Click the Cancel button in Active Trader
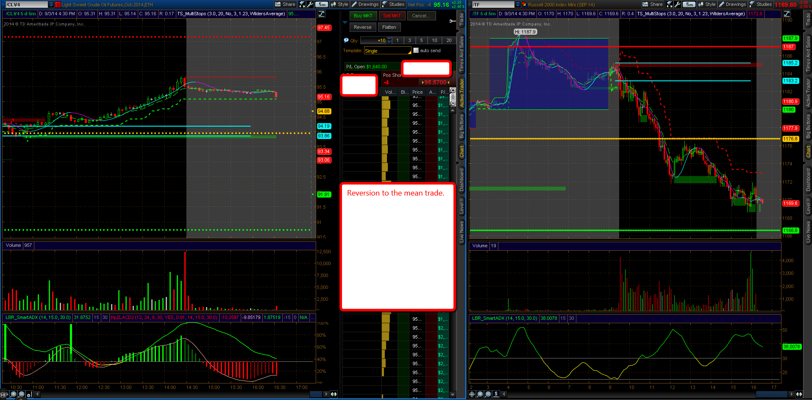The width and height of the screenshot is (812, 400). coord(421,16)
